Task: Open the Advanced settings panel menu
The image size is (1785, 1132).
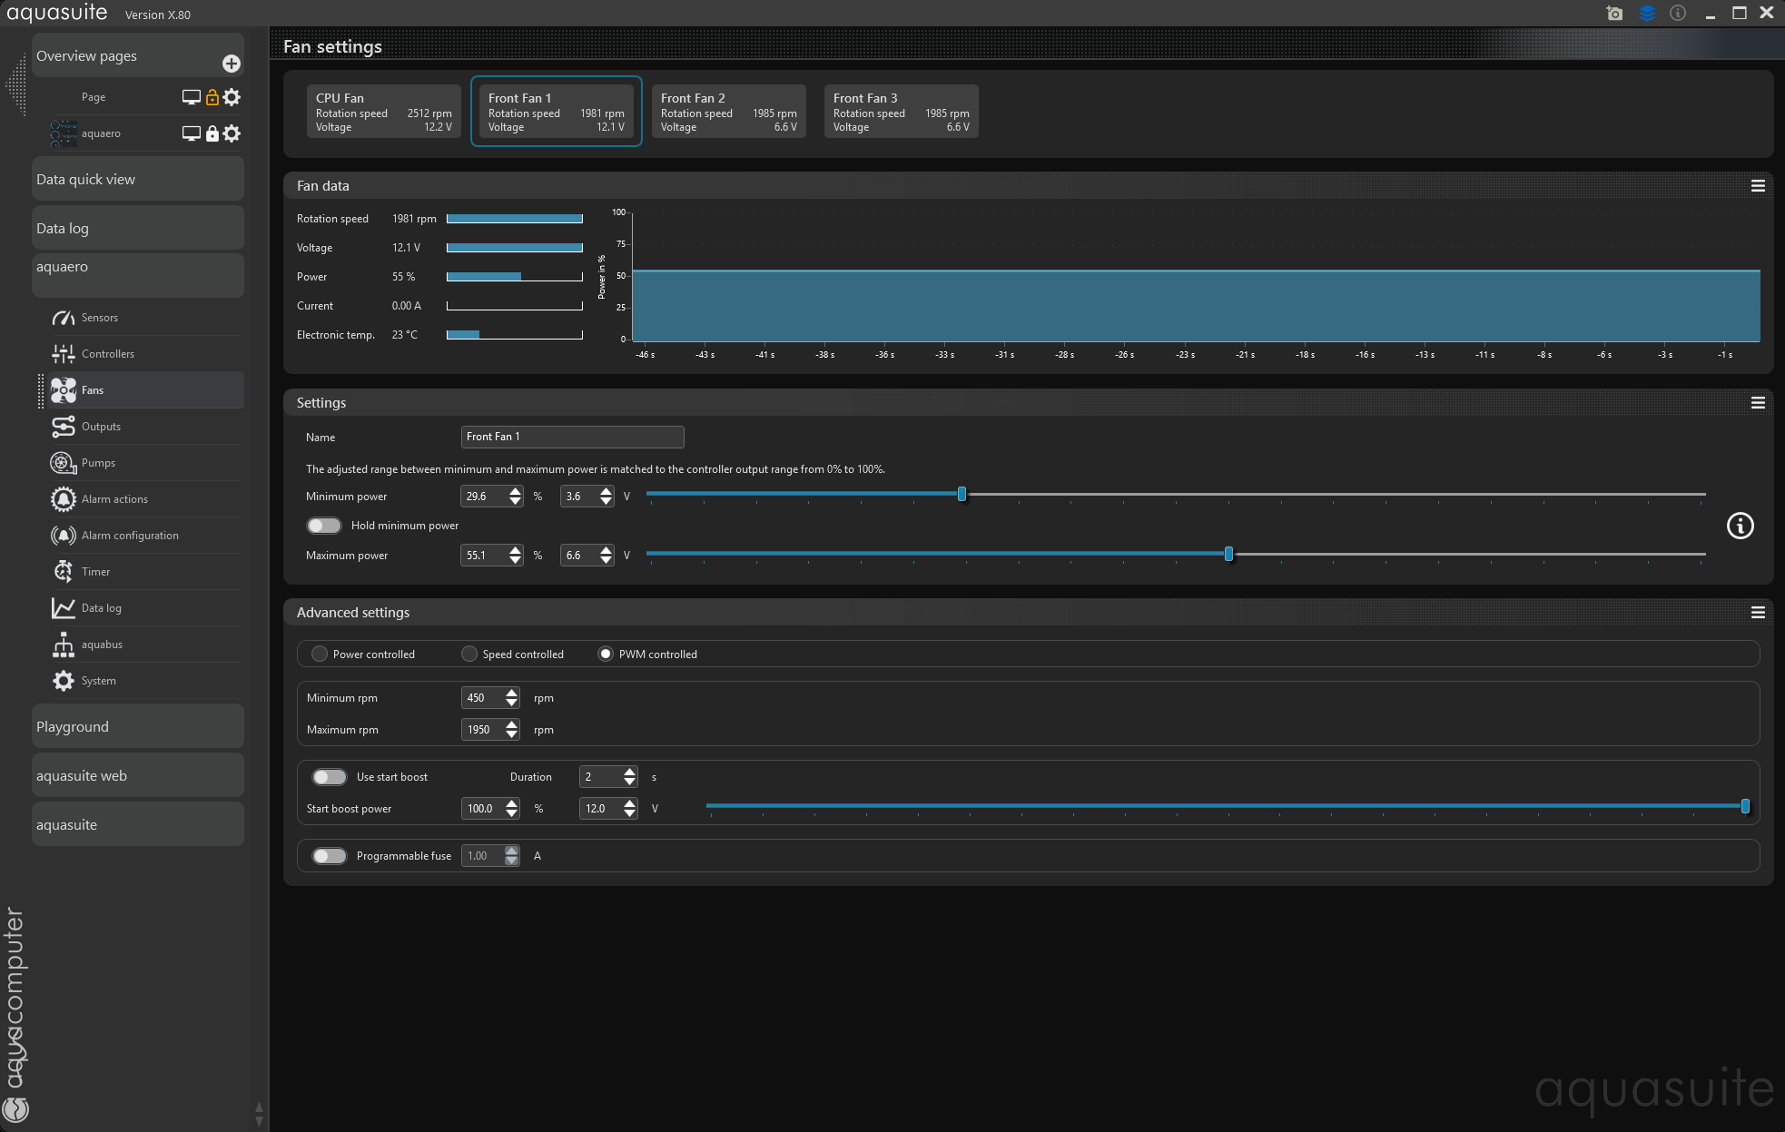Action: 1758,613
